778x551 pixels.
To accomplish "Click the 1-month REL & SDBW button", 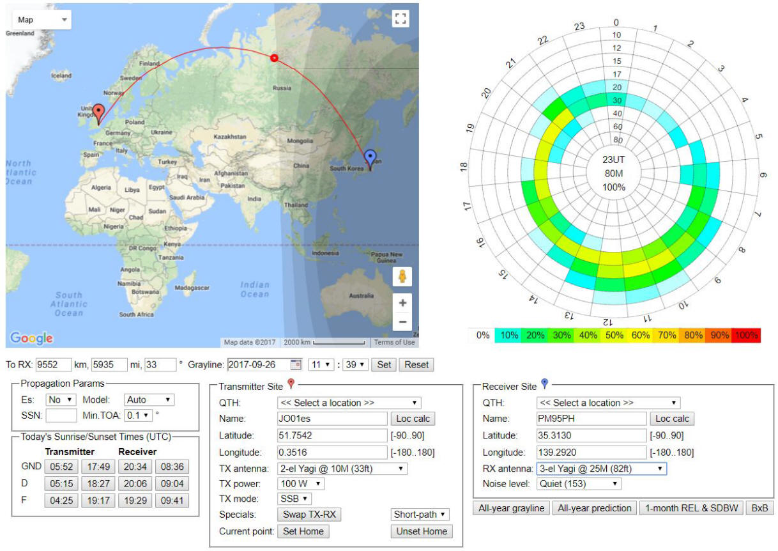I will (x=690, y=508).
